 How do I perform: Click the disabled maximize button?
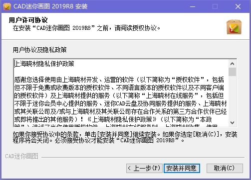215,6
